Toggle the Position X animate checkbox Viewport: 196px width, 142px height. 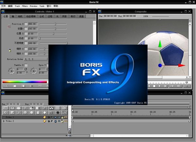(x=26, y=24)
